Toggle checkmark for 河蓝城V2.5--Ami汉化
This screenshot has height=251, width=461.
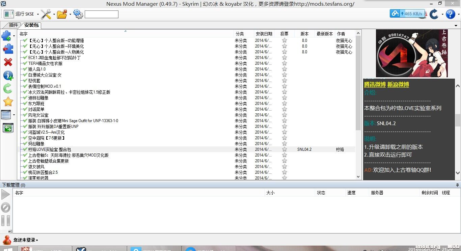pyautogui.click(x=25, y=132)
